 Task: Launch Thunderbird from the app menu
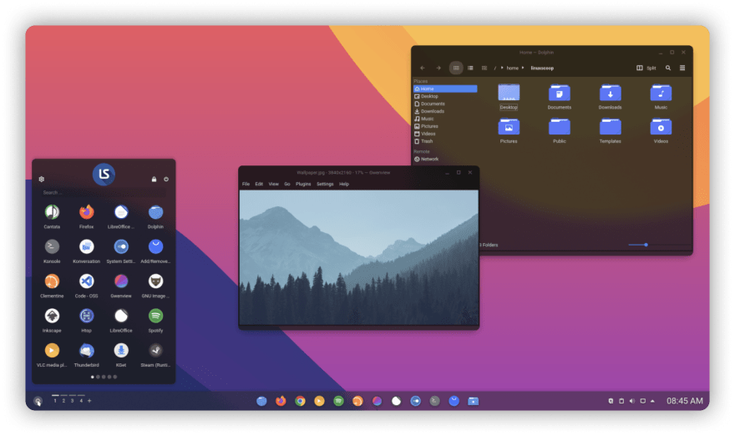(x=86, y=350)
